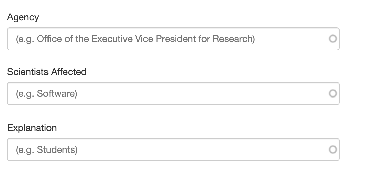367x177 pixels.
Task: Focus the Agency text input
Action: click(170, 39)
